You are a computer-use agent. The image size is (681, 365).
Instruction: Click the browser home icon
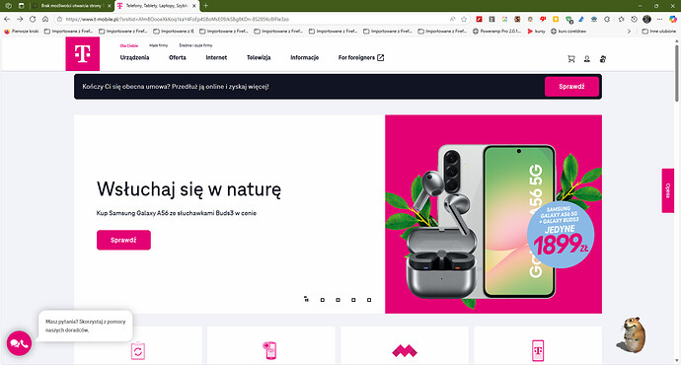tap(45, 19)
